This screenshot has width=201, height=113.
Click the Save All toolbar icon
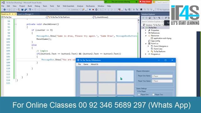26,10
